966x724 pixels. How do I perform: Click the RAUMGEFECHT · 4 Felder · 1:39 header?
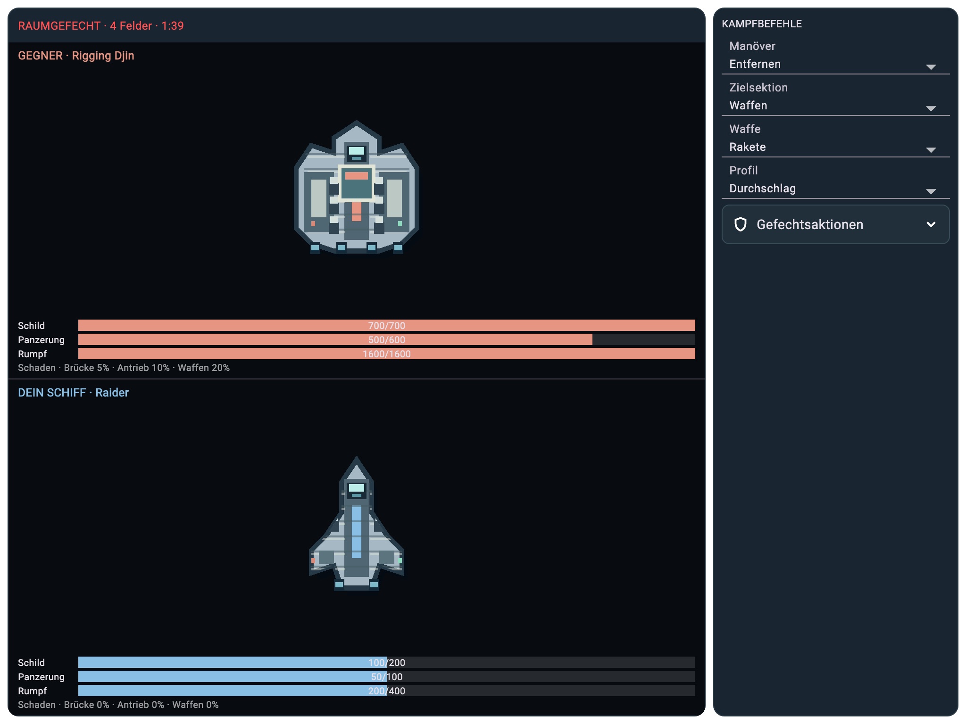click(101, 25)
